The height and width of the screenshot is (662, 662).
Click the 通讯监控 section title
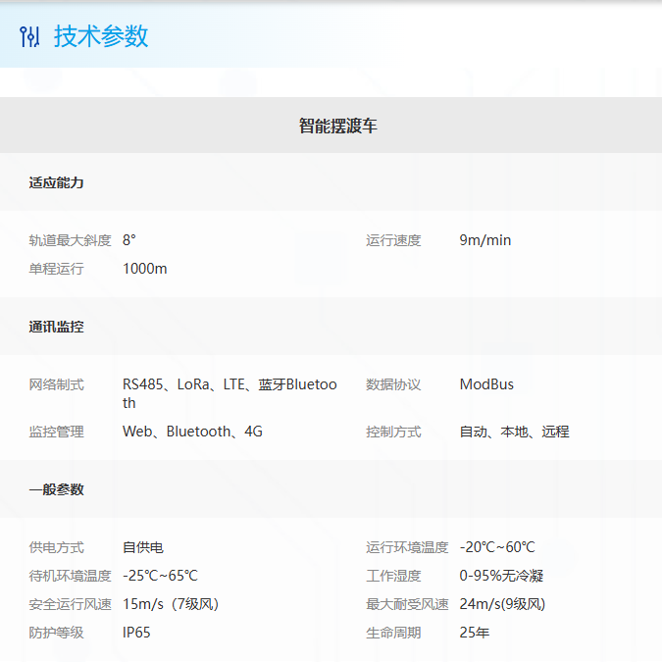pos(56,327)
